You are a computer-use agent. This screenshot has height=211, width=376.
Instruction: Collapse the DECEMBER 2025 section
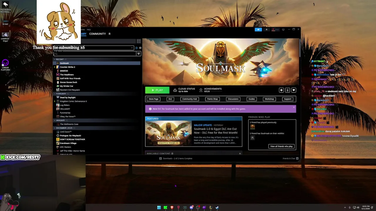(55, 128)
